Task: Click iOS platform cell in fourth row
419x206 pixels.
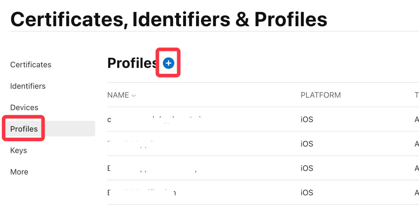Action: pos(307,193)
